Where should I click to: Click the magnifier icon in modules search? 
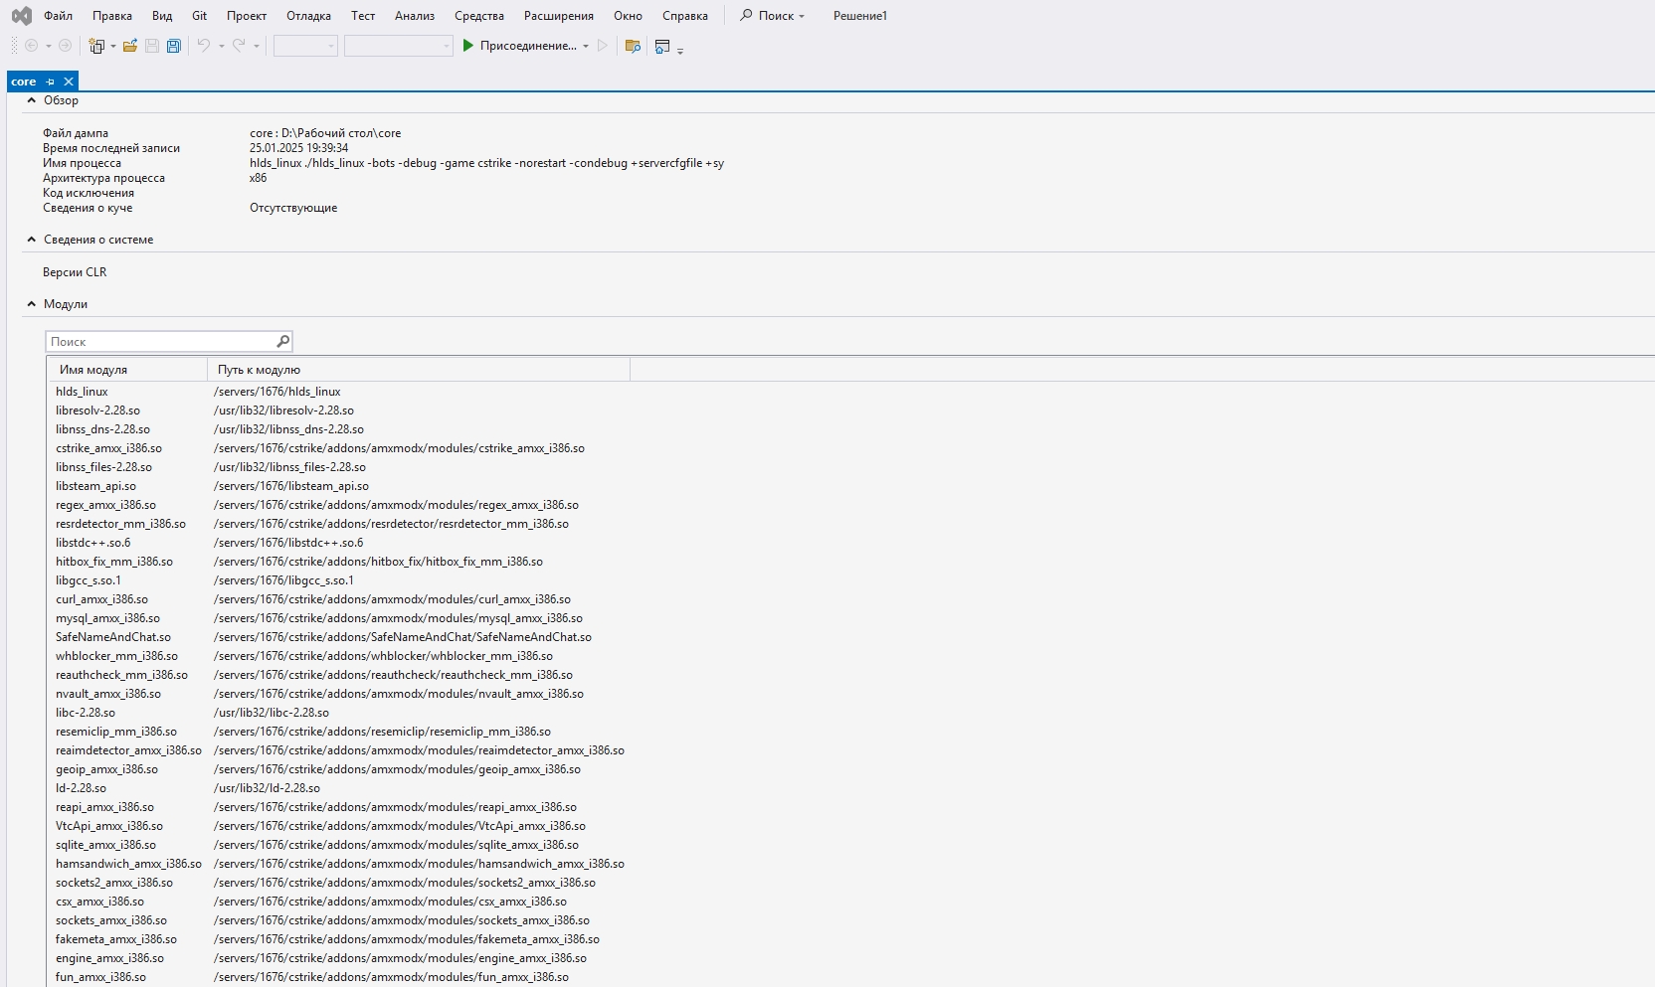click(x=283, y=342)
